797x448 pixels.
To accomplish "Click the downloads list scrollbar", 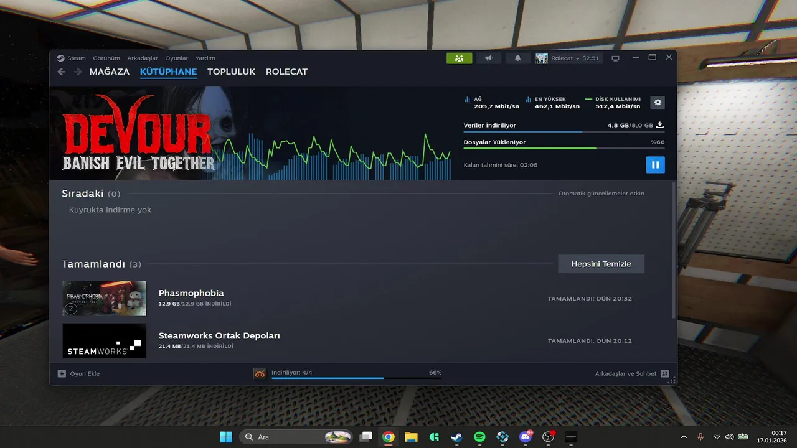I will [x=674, y=249].
